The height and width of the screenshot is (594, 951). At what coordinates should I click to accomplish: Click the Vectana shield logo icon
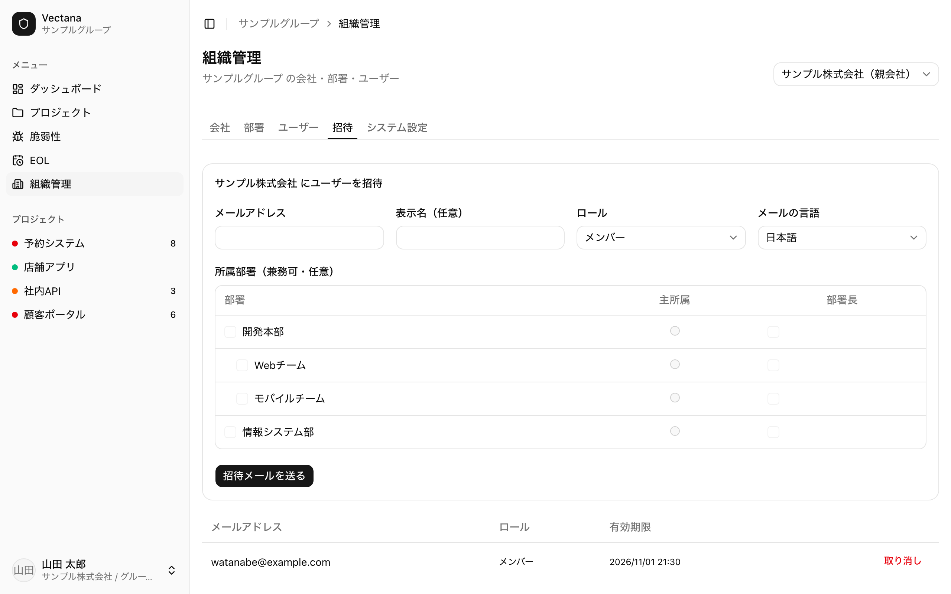point(23,23)
